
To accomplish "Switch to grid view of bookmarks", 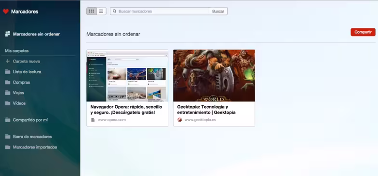I will click(x=92, y=11).
